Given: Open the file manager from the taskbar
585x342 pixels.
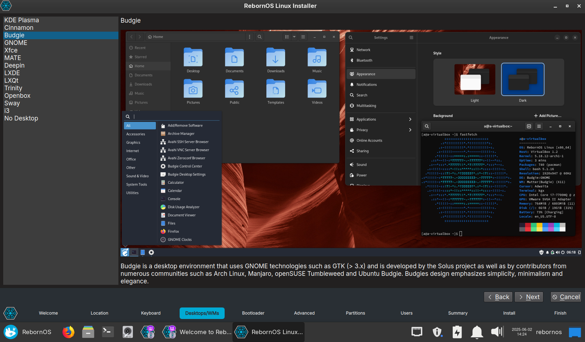Looking at the screenshot, I should (88, 332).
